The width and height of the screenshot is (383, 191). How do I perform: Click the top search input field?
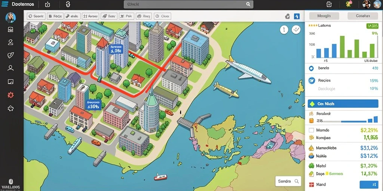189,4
